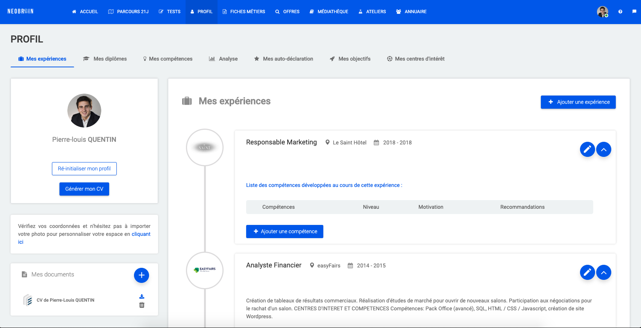This screenshot has width=641, height=328.
Task: Open the Médiathèque
Action: [x=329, y=12]
